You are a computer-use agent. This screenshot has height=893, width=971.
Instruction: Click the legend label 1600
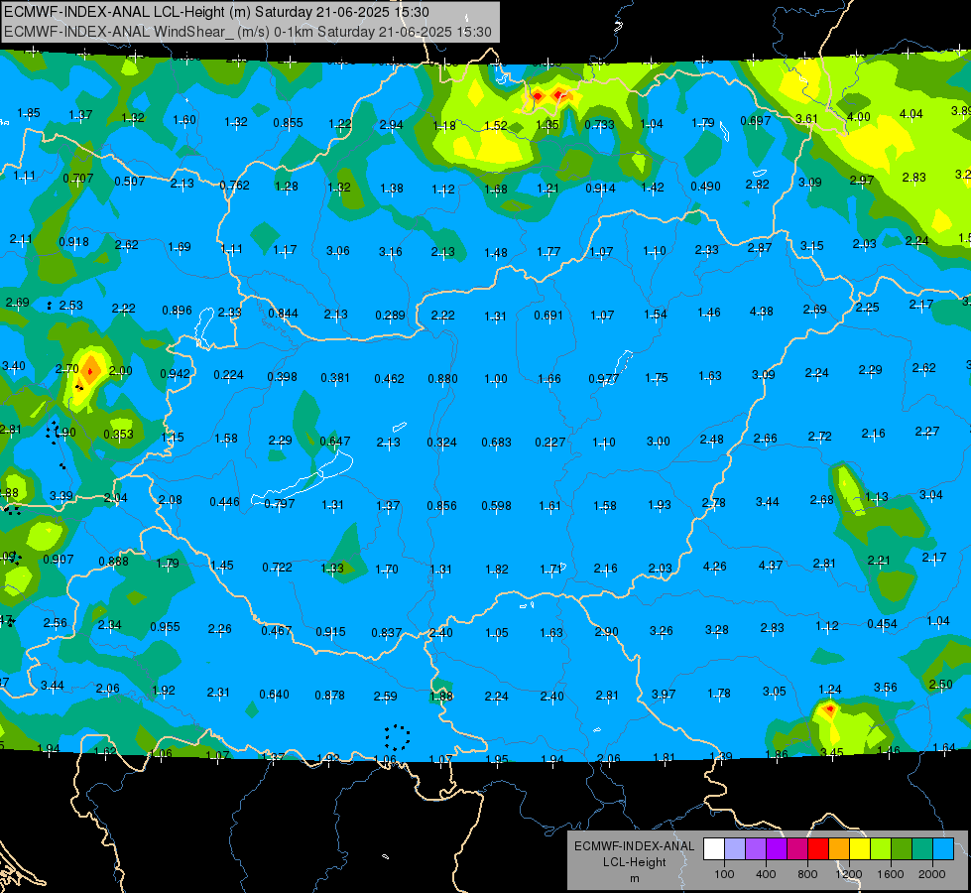pos(890,874)
